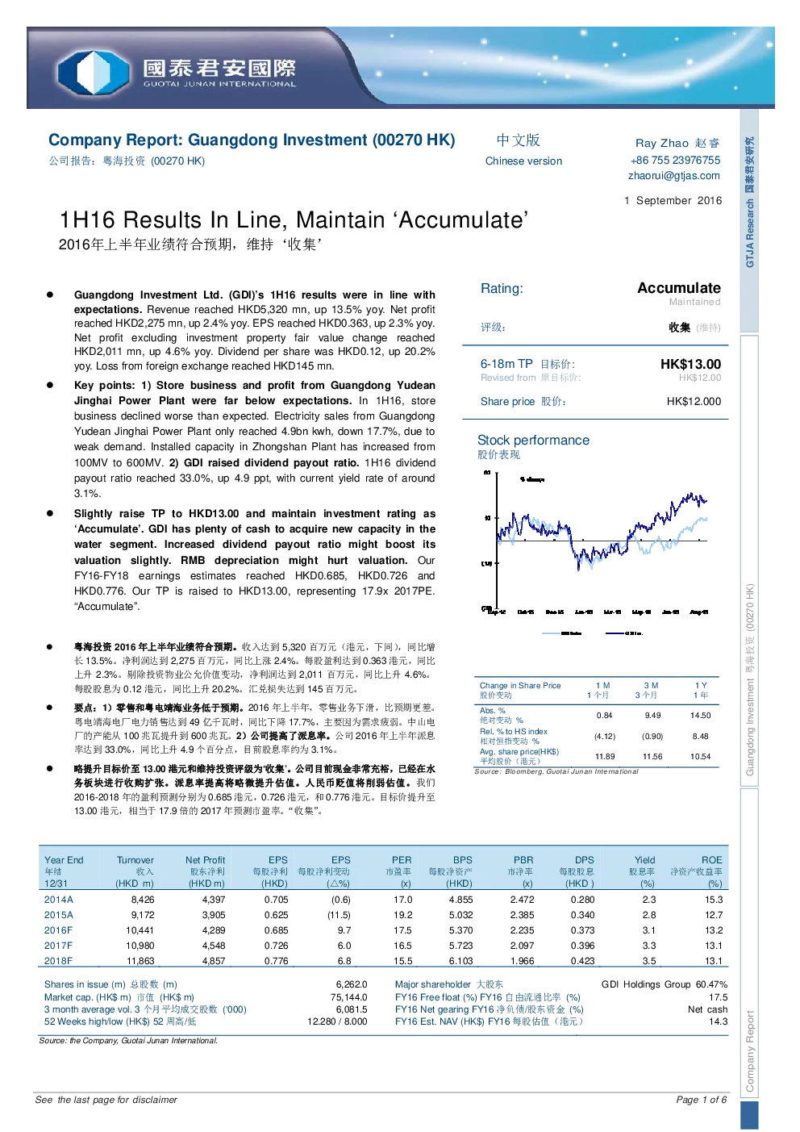The width and height of the screenshot is (800, 1132).
Task: Click FY16 Est. NAV value 14.3
Action: (719, 1021)
